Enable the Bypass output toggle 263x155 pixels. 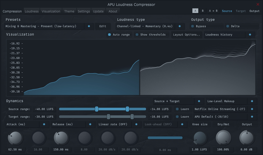tap(193, 26)
